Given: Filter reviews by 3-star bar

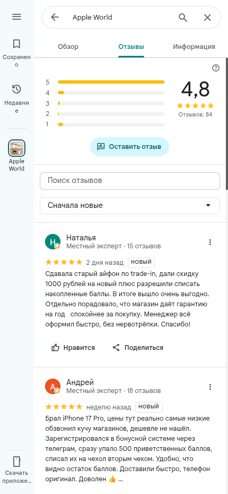Looking at the screenshot, I should (x=105, y=103).
